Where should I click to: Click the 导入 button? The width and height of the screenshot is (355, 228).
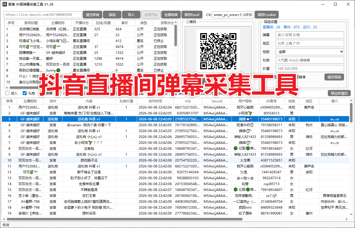click(x=131, y=15)
